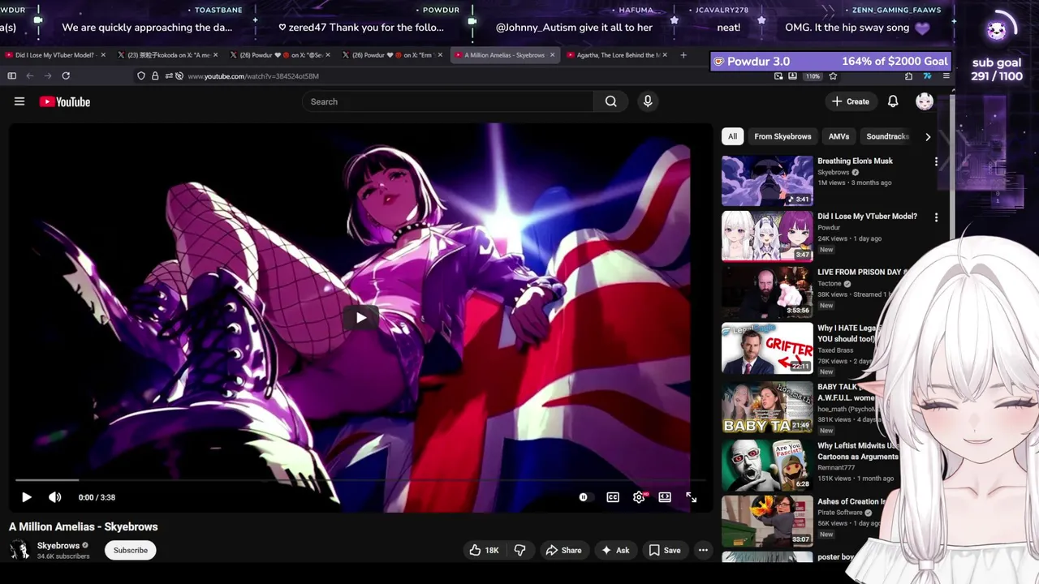This screenshot has height=584, width=1039.
Task: Switch to theater mode
Action: (x=665, y=497)
